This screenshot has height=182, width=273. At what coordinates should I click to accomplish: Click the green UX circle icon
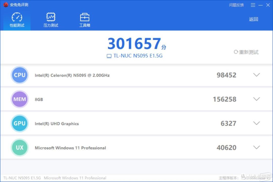click(20, 147)
